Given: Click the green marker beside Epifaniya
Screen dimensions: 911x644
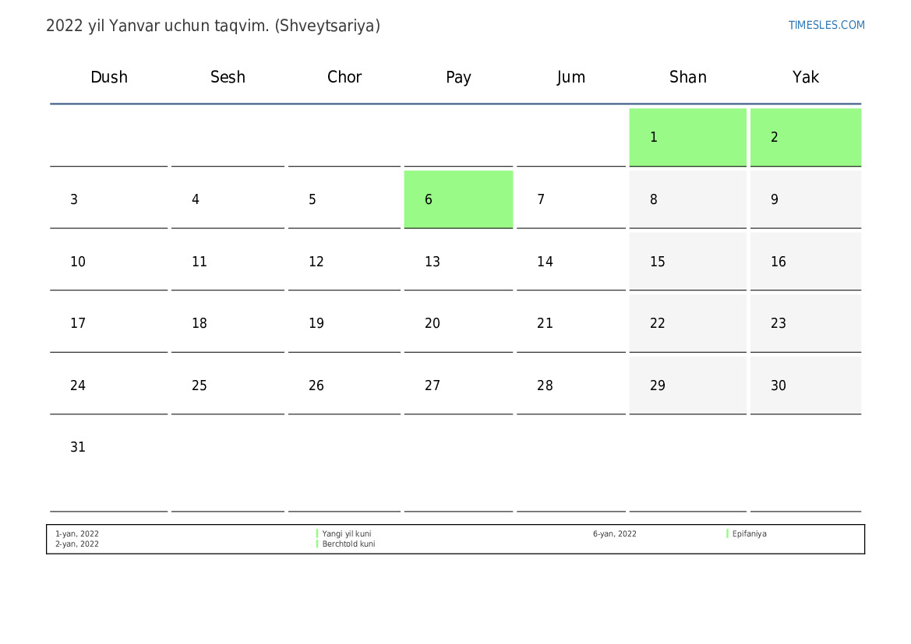Looking at the screenshot, I should [727, 534].
